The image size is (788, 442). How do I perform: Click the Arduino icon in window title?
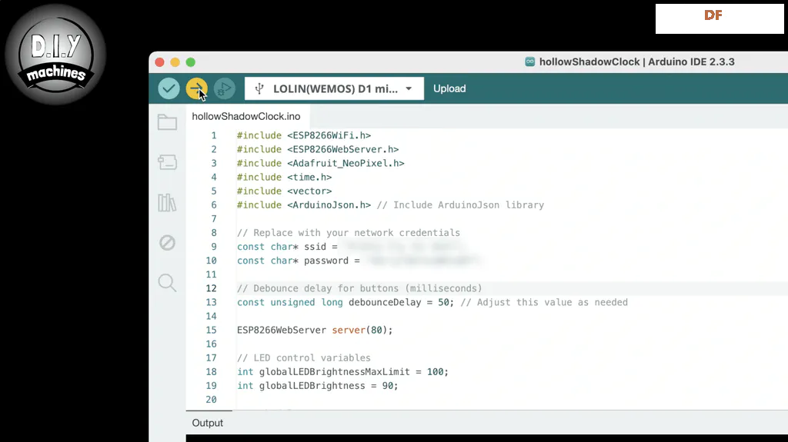click(529, 61)
